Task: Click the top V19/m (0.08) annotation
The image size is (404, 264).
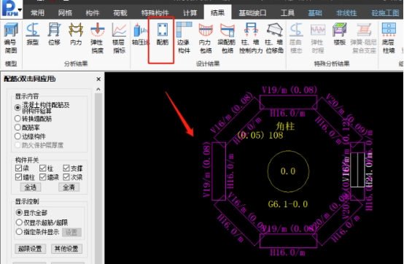Action: point(290,90)
